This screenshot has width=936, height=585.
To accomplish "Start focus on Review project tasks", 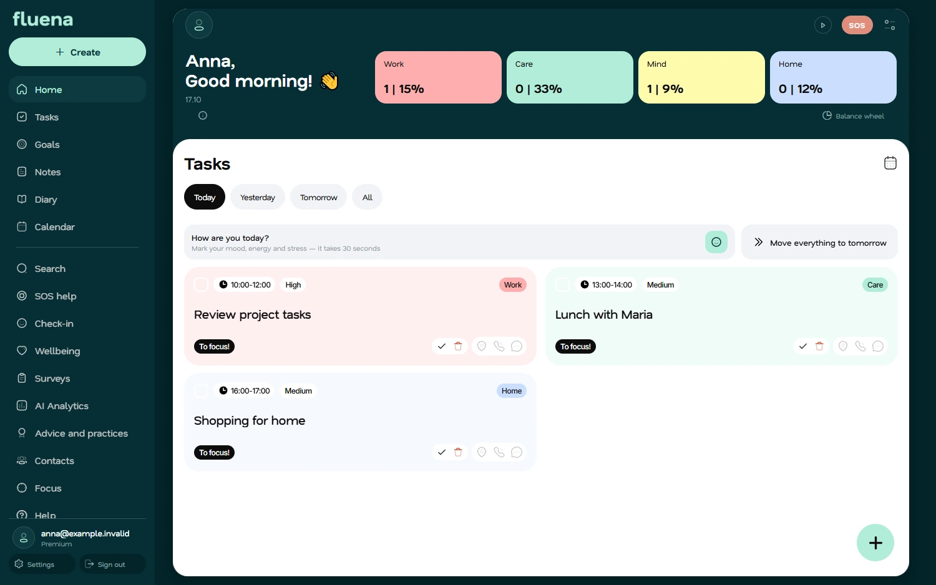I will (x=214, y=347).
